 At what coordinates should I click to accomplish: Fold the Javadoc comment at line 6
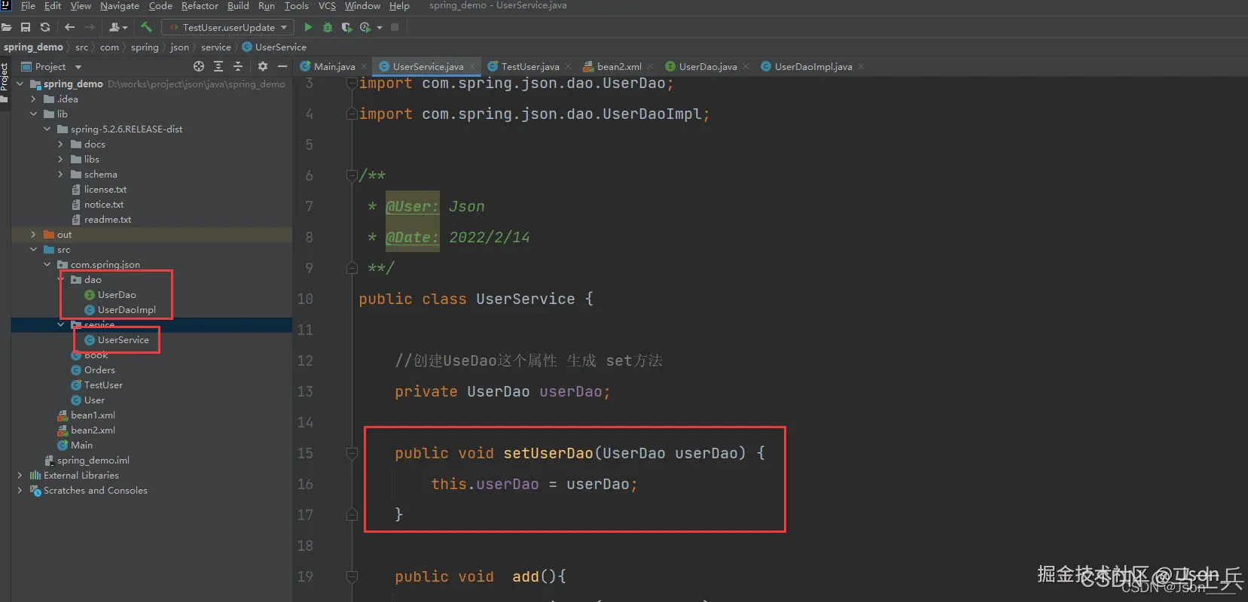(x=352, y=175)
